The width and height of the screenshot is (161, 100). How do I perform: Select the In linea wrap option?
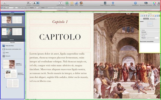click(x=50, y=8)
